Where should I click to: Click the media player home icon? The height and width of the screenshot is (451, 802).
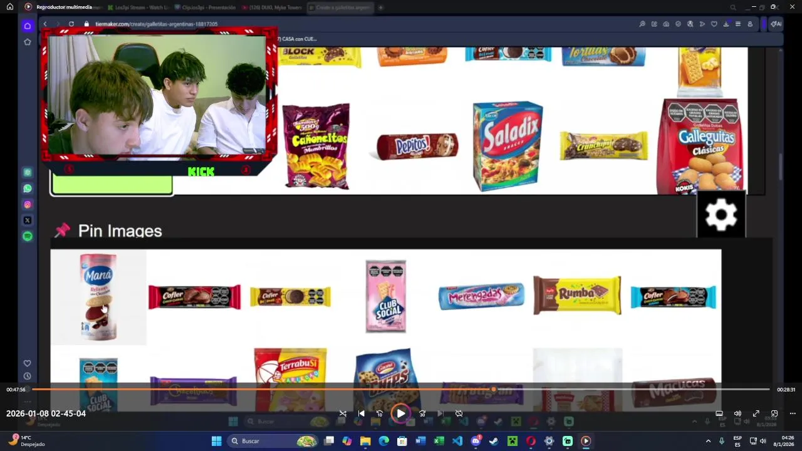click(x=10, y=7)
